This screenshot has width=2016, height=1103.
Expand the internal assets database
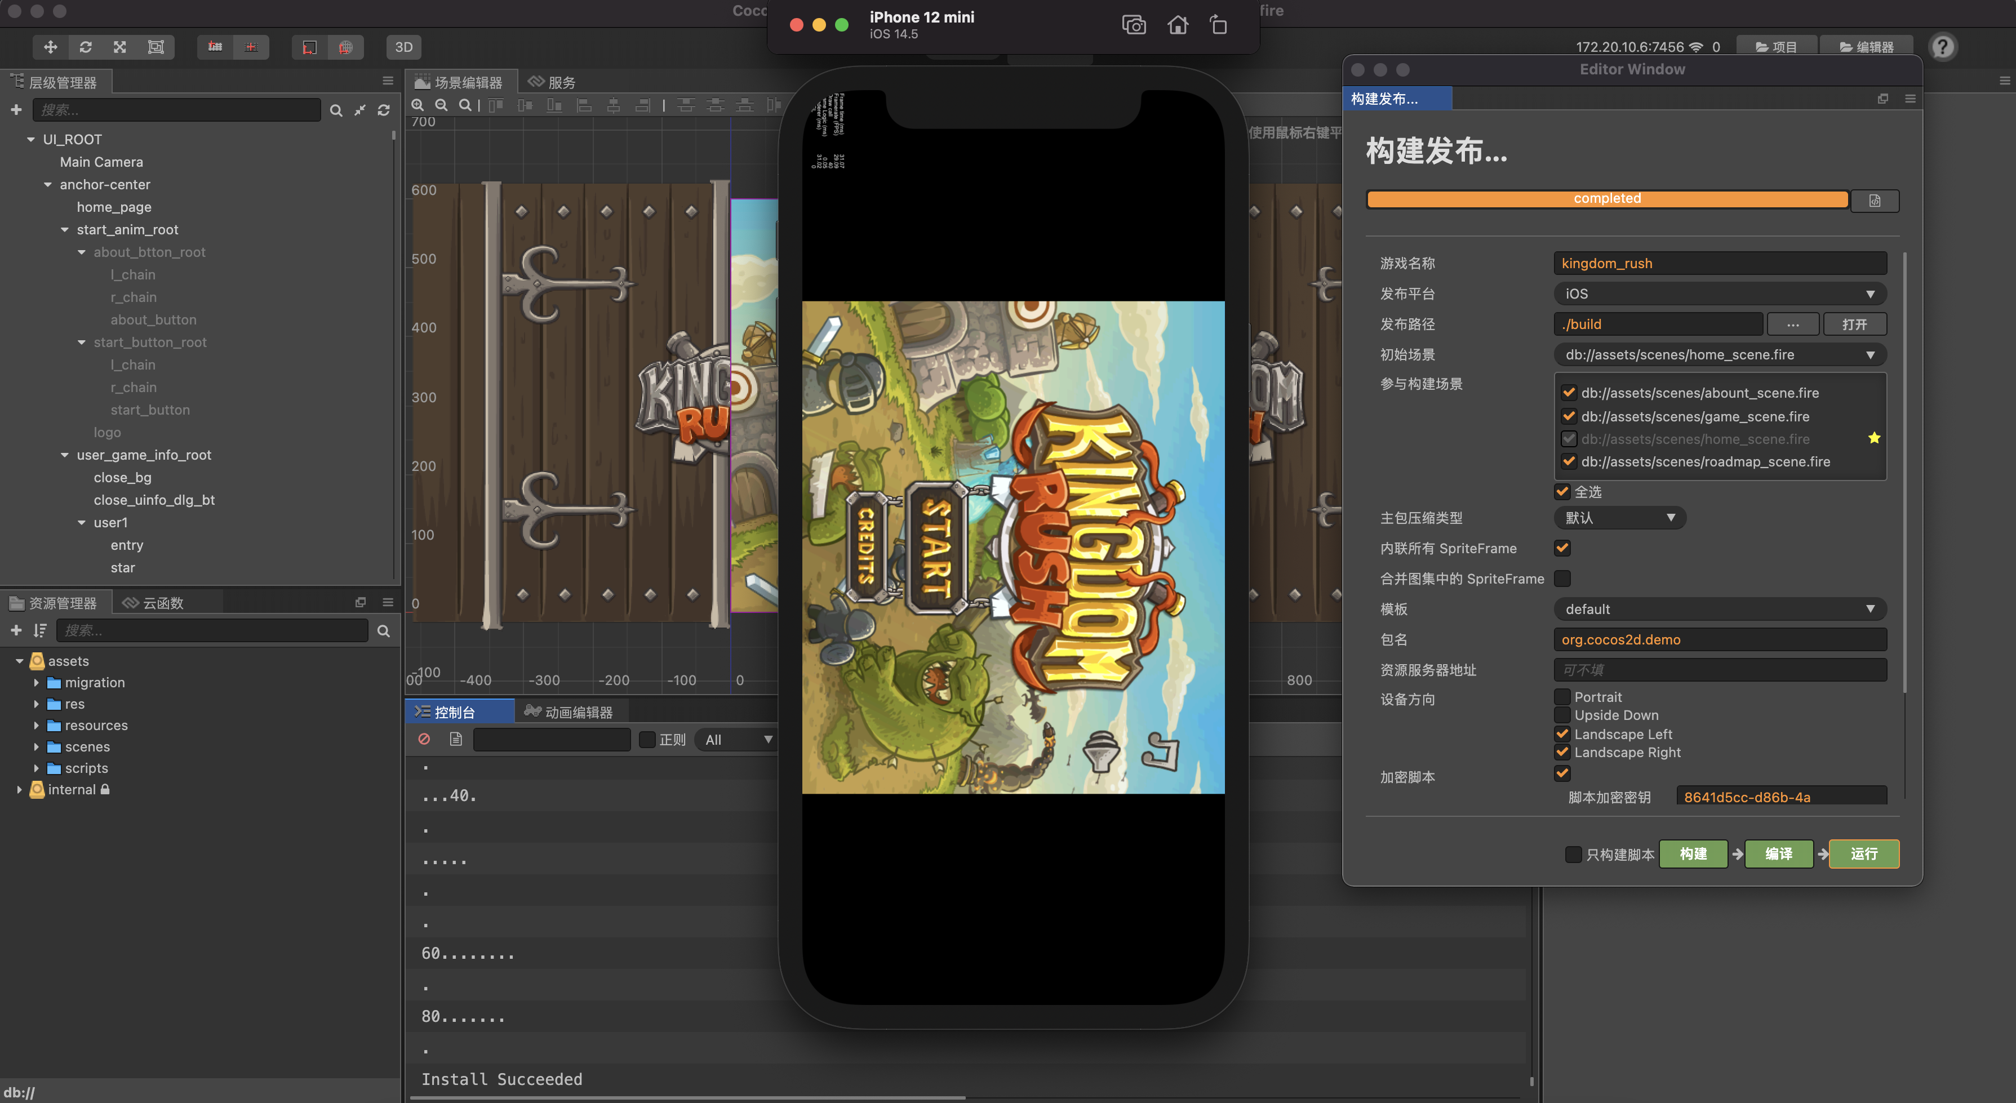[19, 790]
